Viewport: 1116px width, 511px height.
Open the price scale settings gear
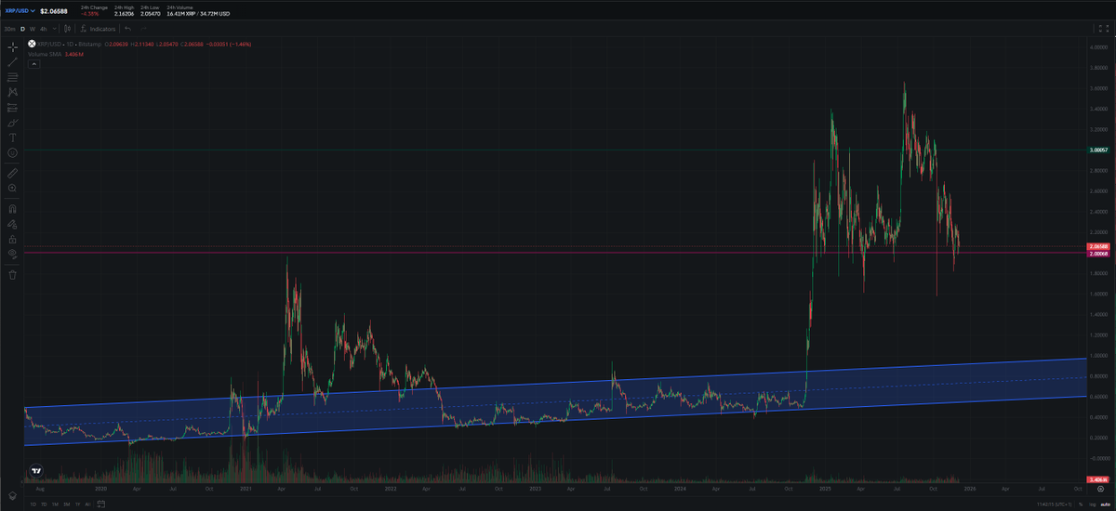coord(1100,489)
